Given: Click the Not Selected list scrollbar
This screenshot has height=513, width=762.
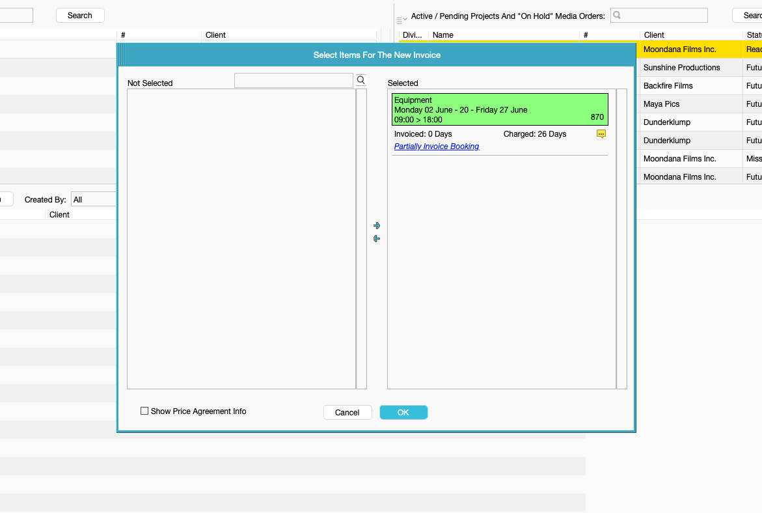Looking at the screenshot, I should click(362, 239).
